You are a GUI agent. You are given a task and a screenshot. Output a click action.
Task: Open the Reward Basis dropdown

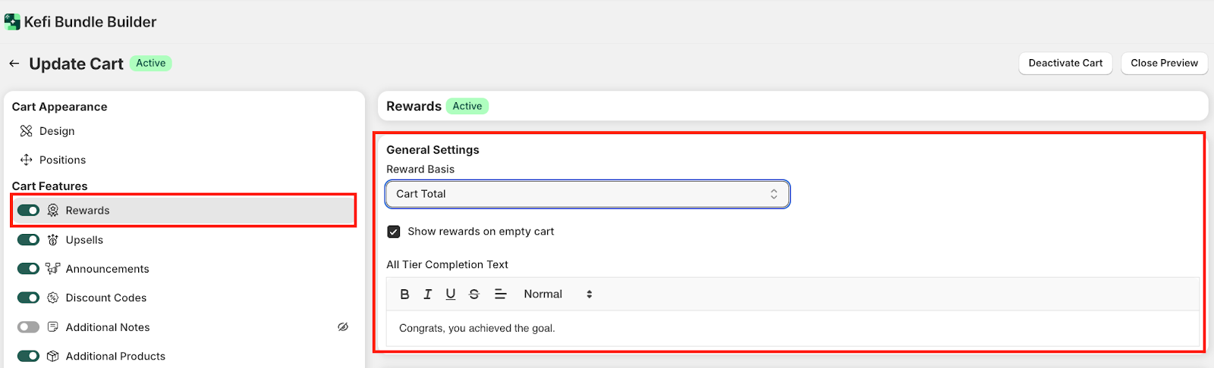click(x=587, y=194)
